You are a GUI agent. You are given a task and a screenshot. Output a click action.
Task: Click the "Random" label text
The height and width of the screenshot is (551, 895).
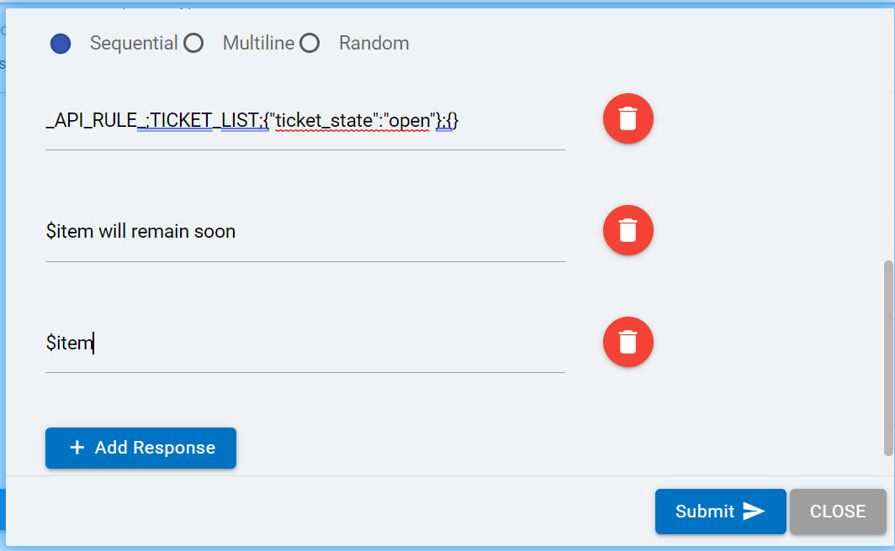pos(373,44)
